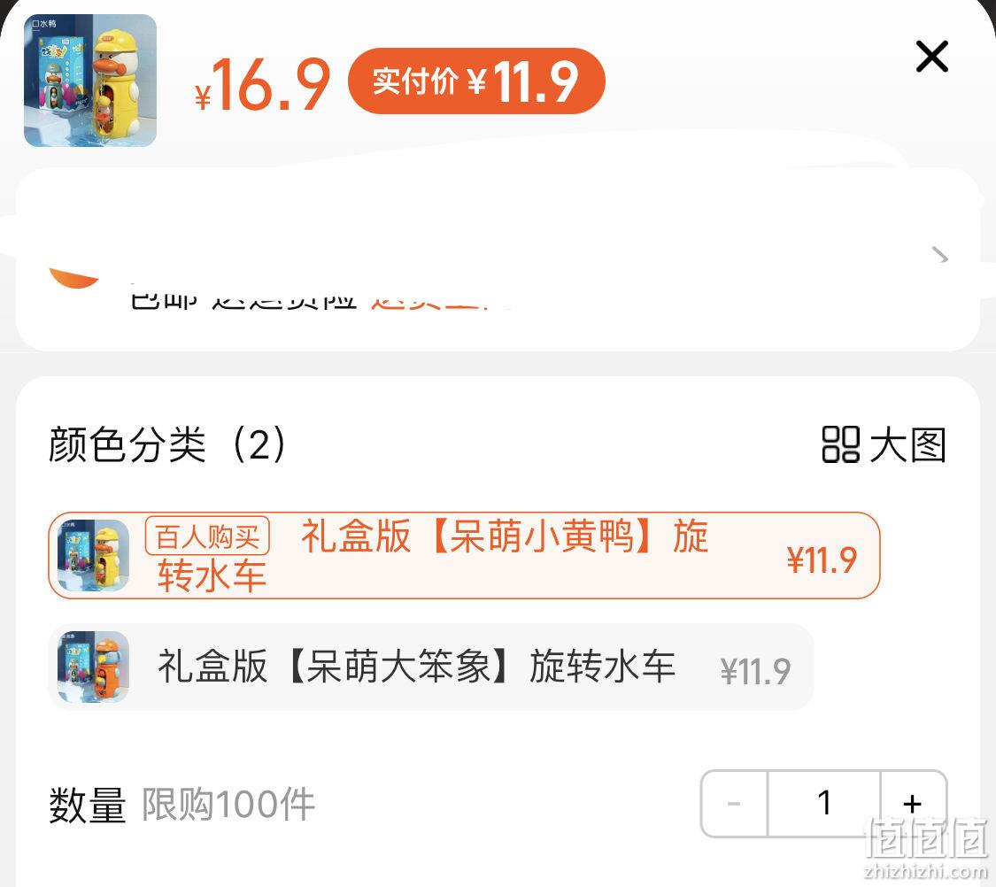Open the grid icon beside 大图

click(x=840, y=444)
